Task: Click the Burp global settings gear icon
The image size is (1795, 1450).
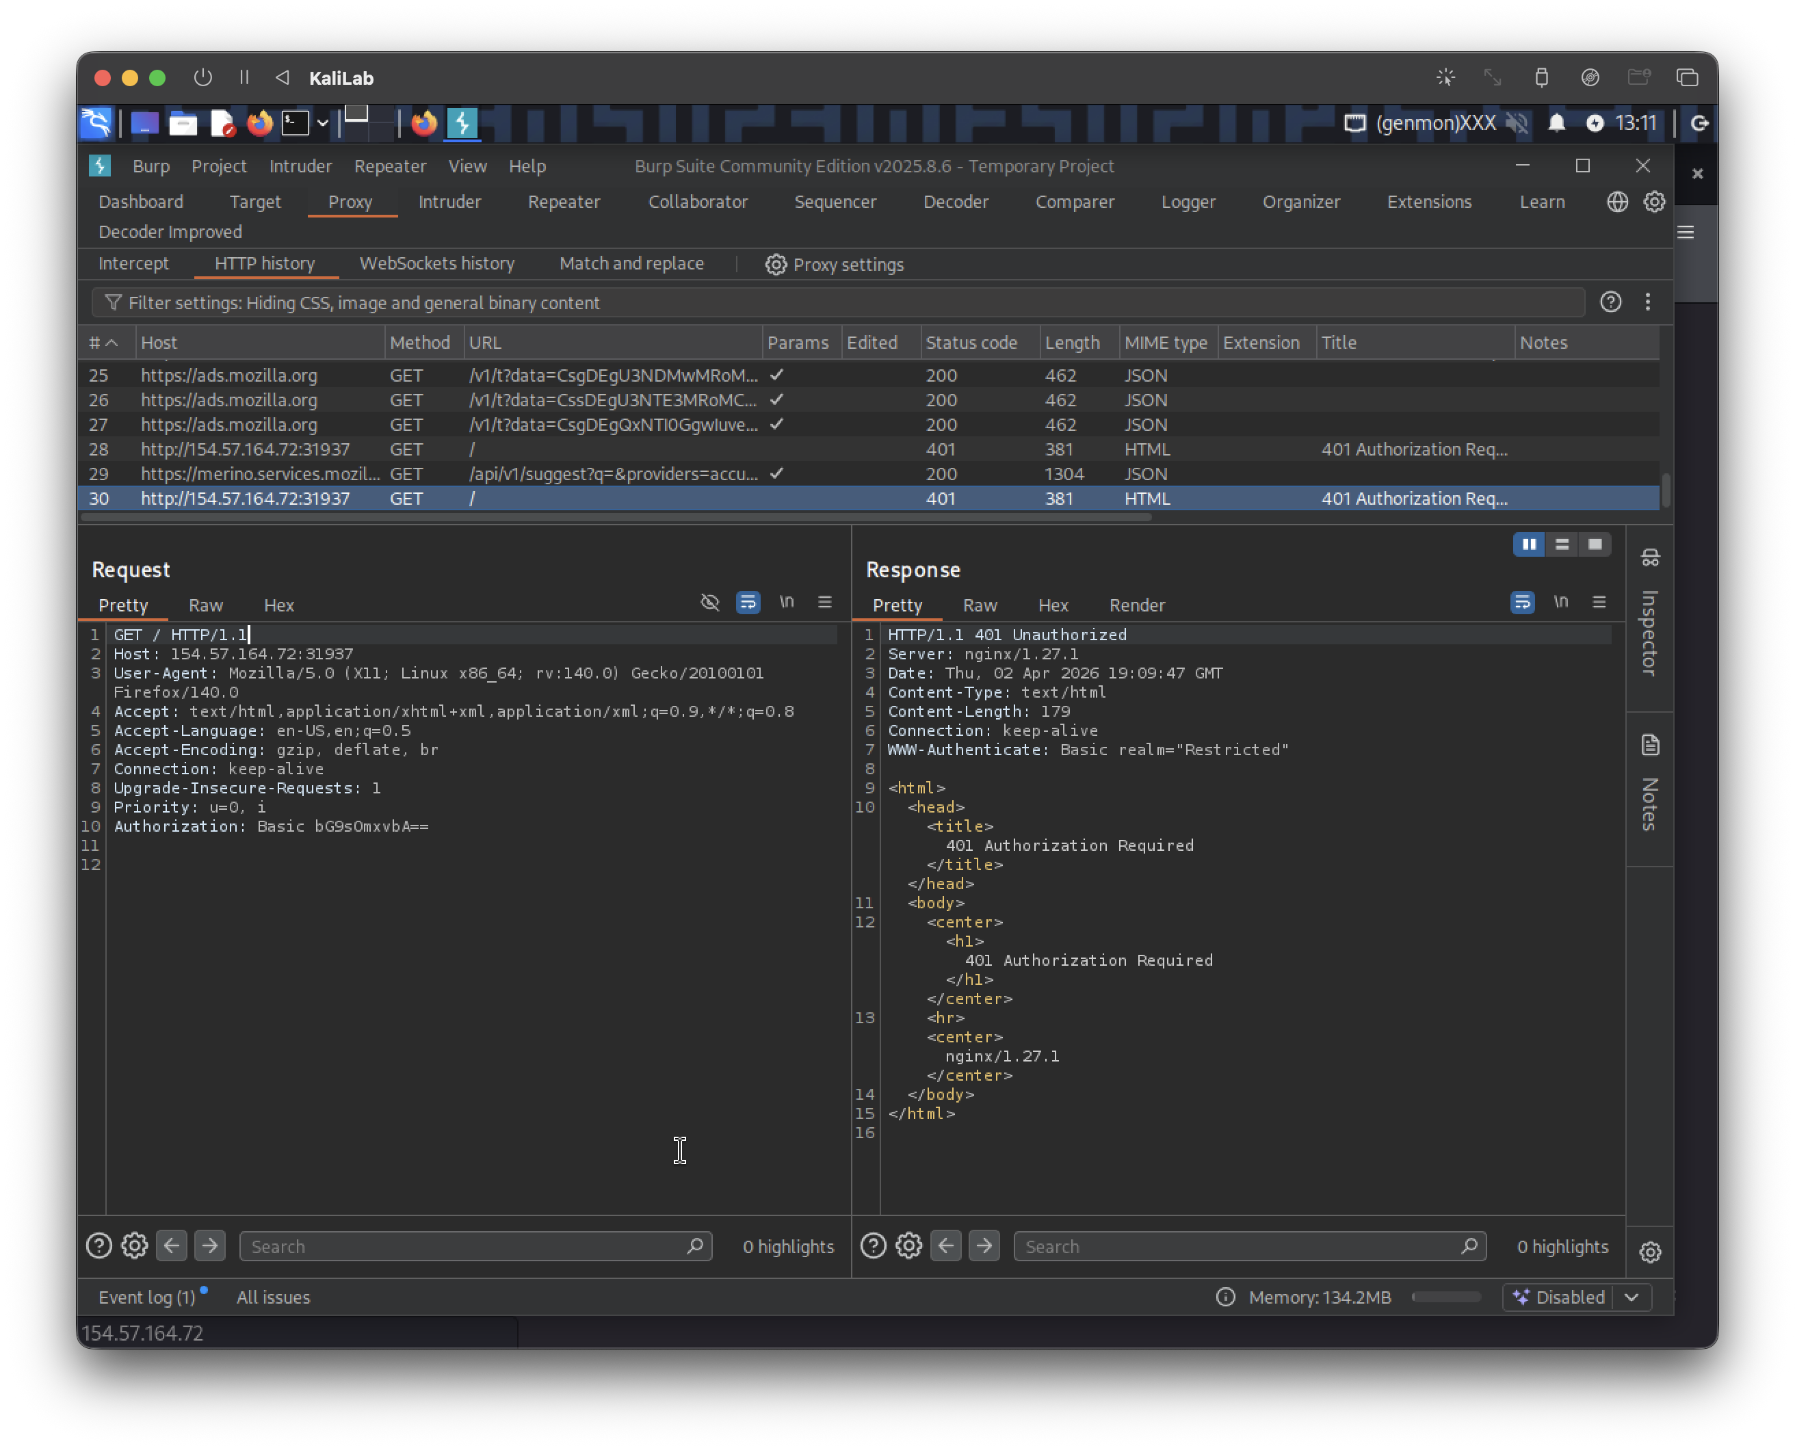Action: [1654, 202]
